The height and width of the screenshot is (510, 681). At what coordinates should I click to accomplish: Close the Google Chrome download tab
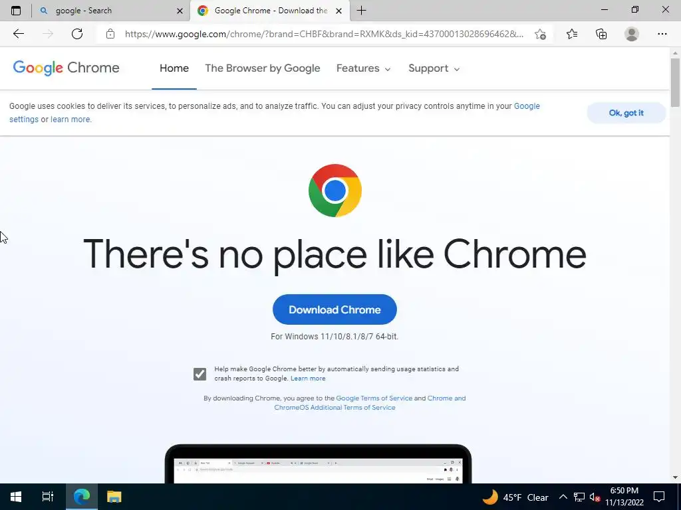[339, 11]
